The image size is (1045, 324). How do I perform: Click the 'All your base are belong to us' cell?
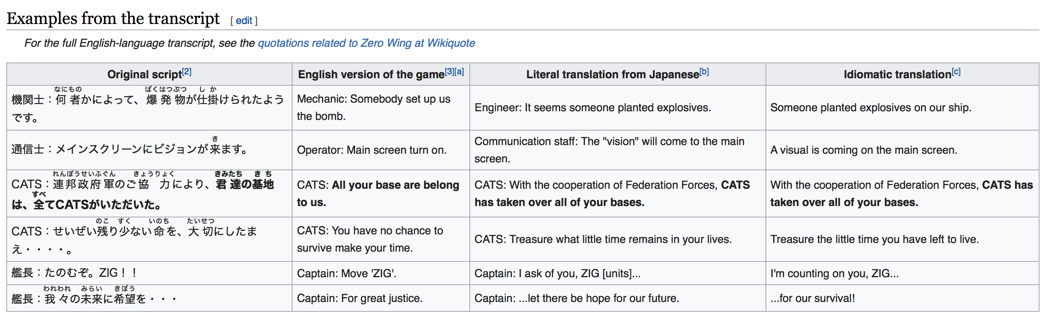[378, 193]
